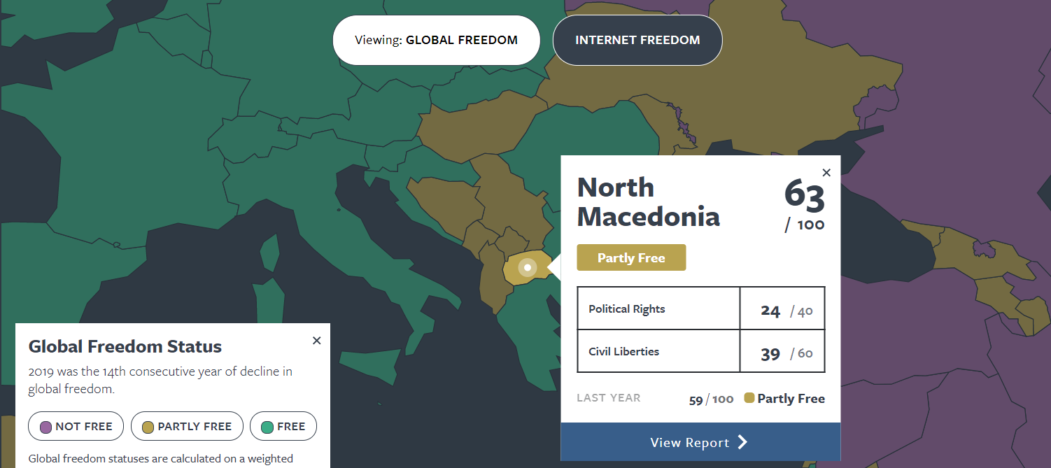Close the North Macedonia info popup
This screenshot has width=1051, height=468.
pyautogui.click(x=826, y=173)
